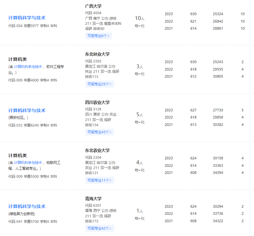Click 排名113 text under 东北林业大学
The width and height of the screenshot is (254, 236).
click(92, 77)
